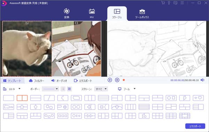Select the single-screen blank template
This screenshot has height=132, width=209.
click(8, 98)
